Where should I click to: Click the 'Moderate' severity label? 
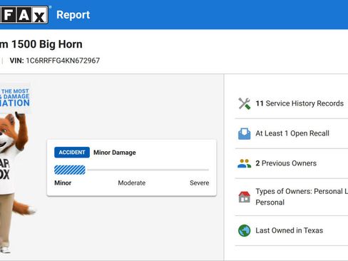point(132,183)
